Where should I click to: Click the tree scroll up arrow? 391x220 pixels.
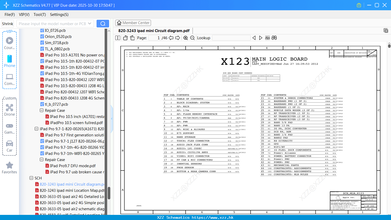coord(109,31)
